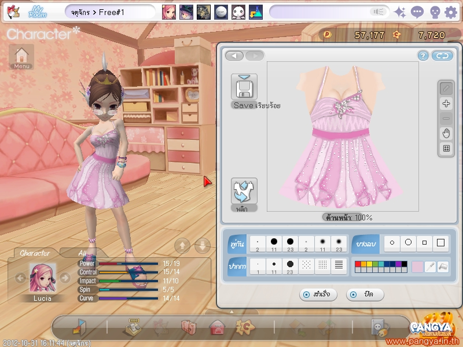The width and height of the screenshot is (463, 347).
Task: Select dense dot grid pattern pen
Action: pyautogui.click(x=322, y=266)
